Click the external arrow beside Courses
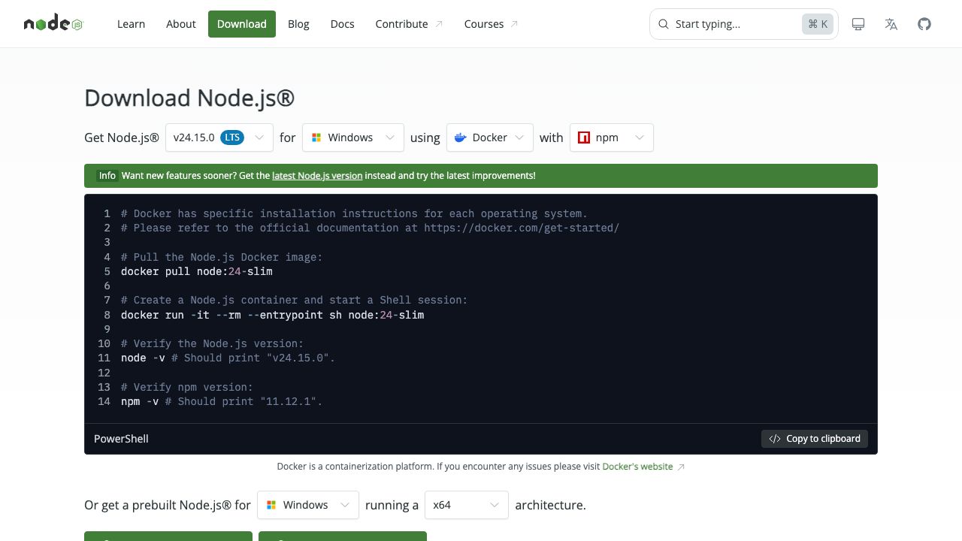This screenshot has height=541, width=962. tap(514, 24)
